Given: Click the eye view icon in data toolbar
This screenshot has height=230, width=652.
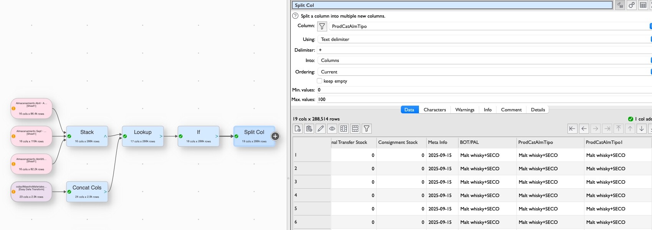Looking at the screenshot, I should (x=332, y=129).
